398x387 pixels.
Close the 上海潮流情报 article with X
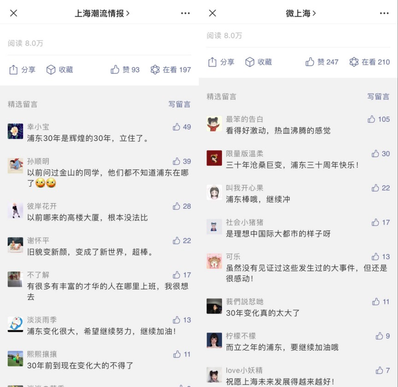click(14, 13)
